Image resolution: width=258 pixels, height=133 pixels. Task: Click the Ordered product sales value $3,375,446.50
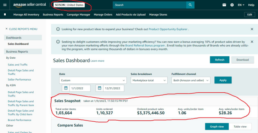tap(151, 113)
